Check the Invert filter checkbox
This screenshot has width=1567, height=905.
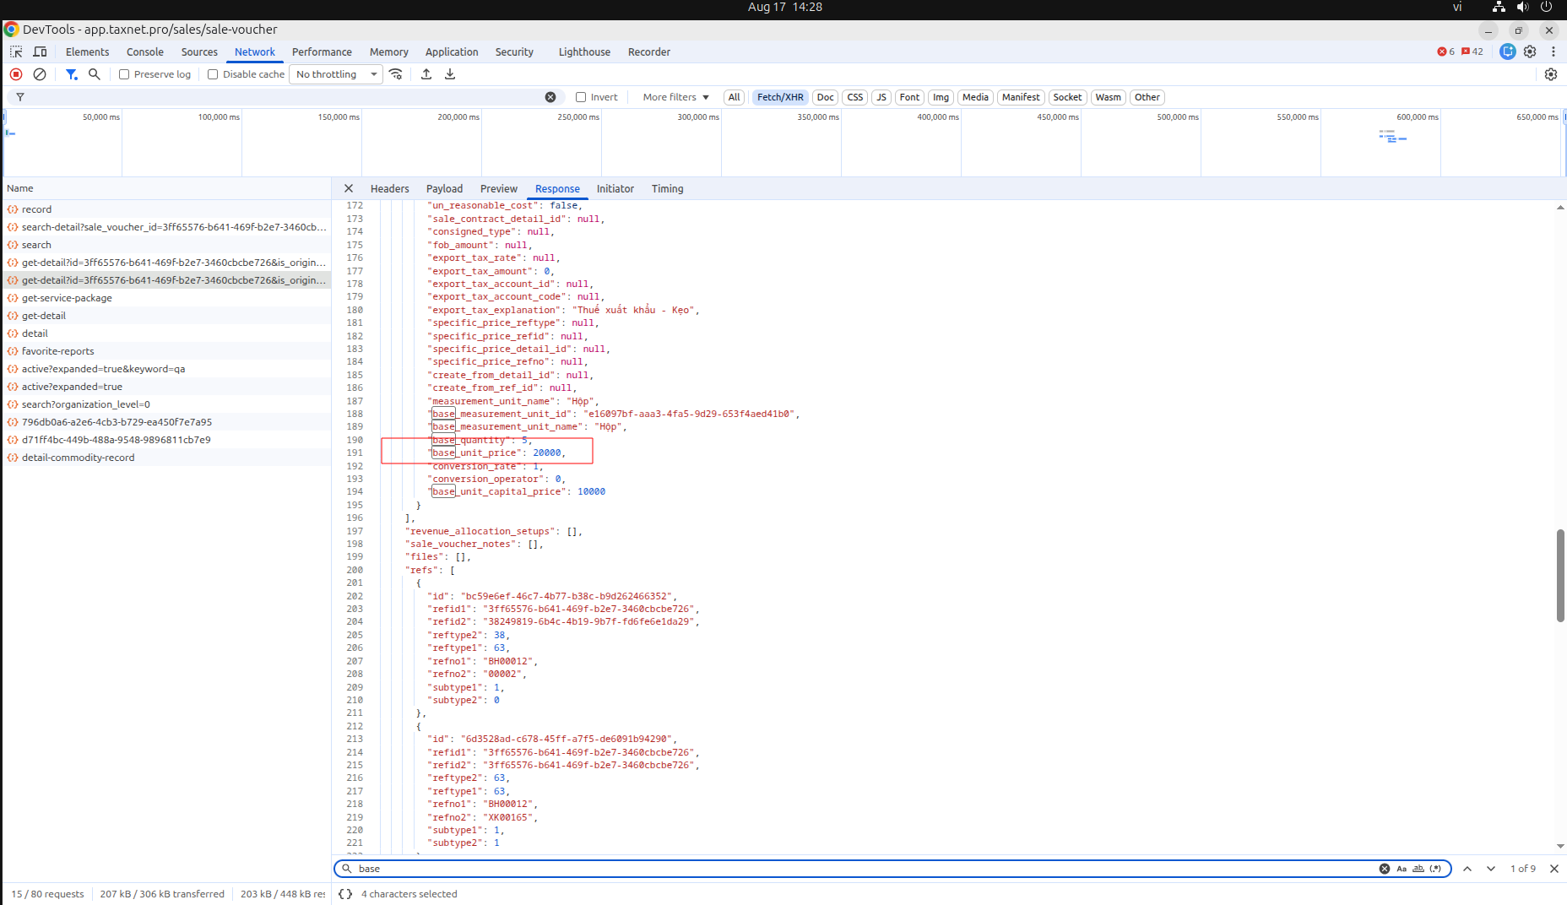(x=581, y=97)
